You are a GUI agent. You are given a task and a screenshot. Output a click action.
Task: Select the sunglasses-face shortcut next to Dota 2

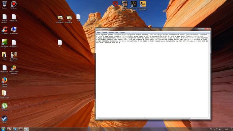125,6
